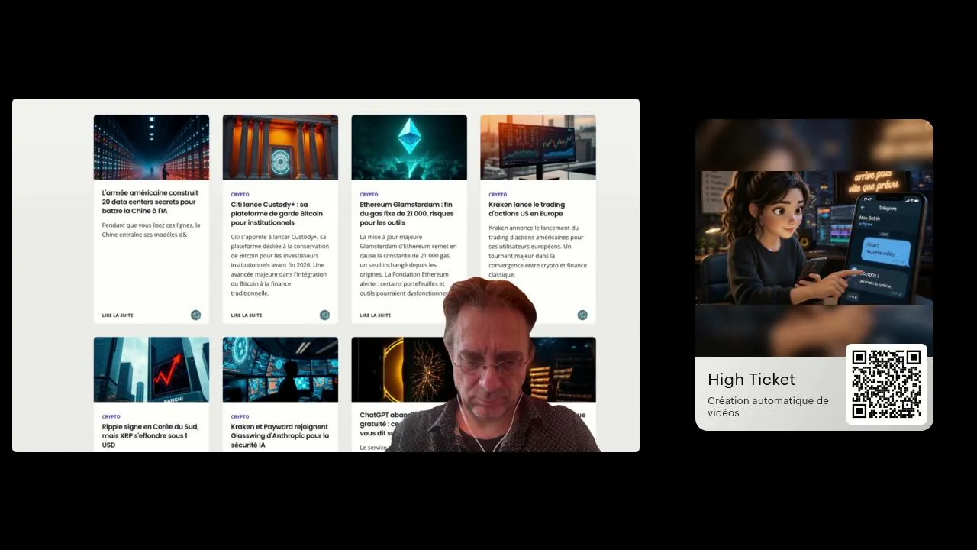Select the CRYPTO tag above the Ethereum Glamsterdam headline
The image size is (977, 550).
[369, 195]
